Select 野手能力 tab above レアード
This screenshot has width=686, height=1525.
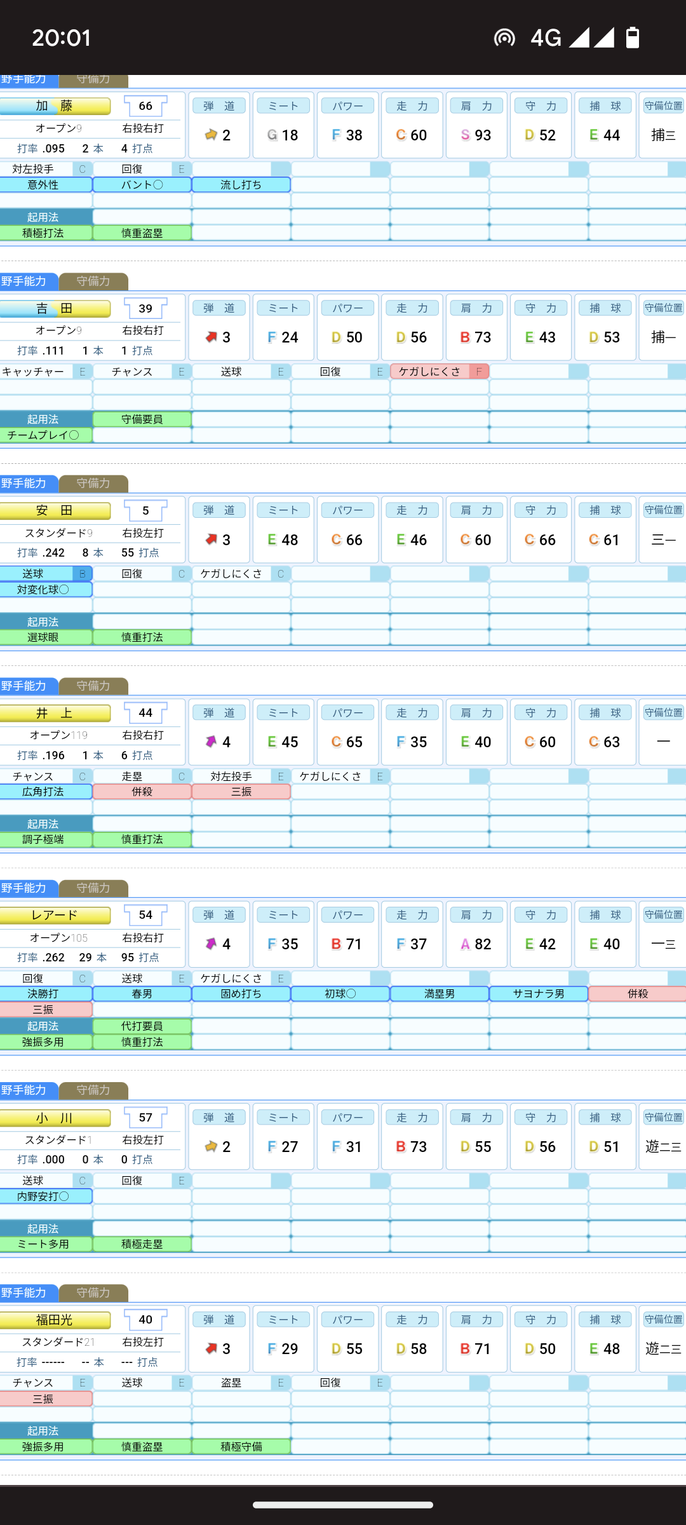[x=29, y=888]
